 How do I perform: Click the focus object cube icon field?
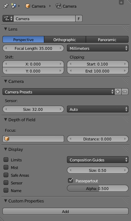click(x=33, y=139)
